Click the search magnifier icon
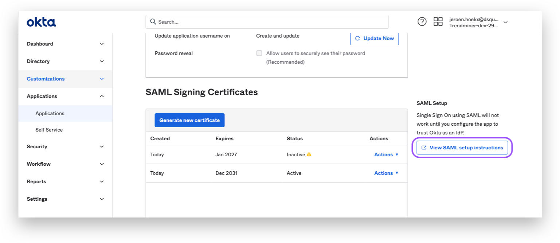The height and width of the screenshot is (243, 560). pyautogui.click(x=153, y=22)
